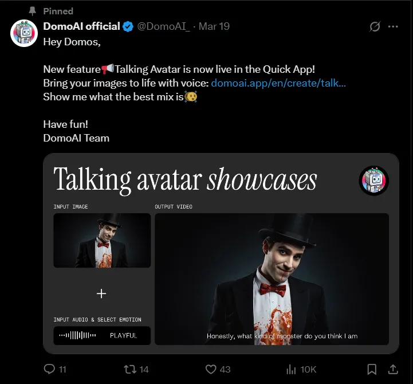Click the Pinned pushpin icon

pos(33,11)
